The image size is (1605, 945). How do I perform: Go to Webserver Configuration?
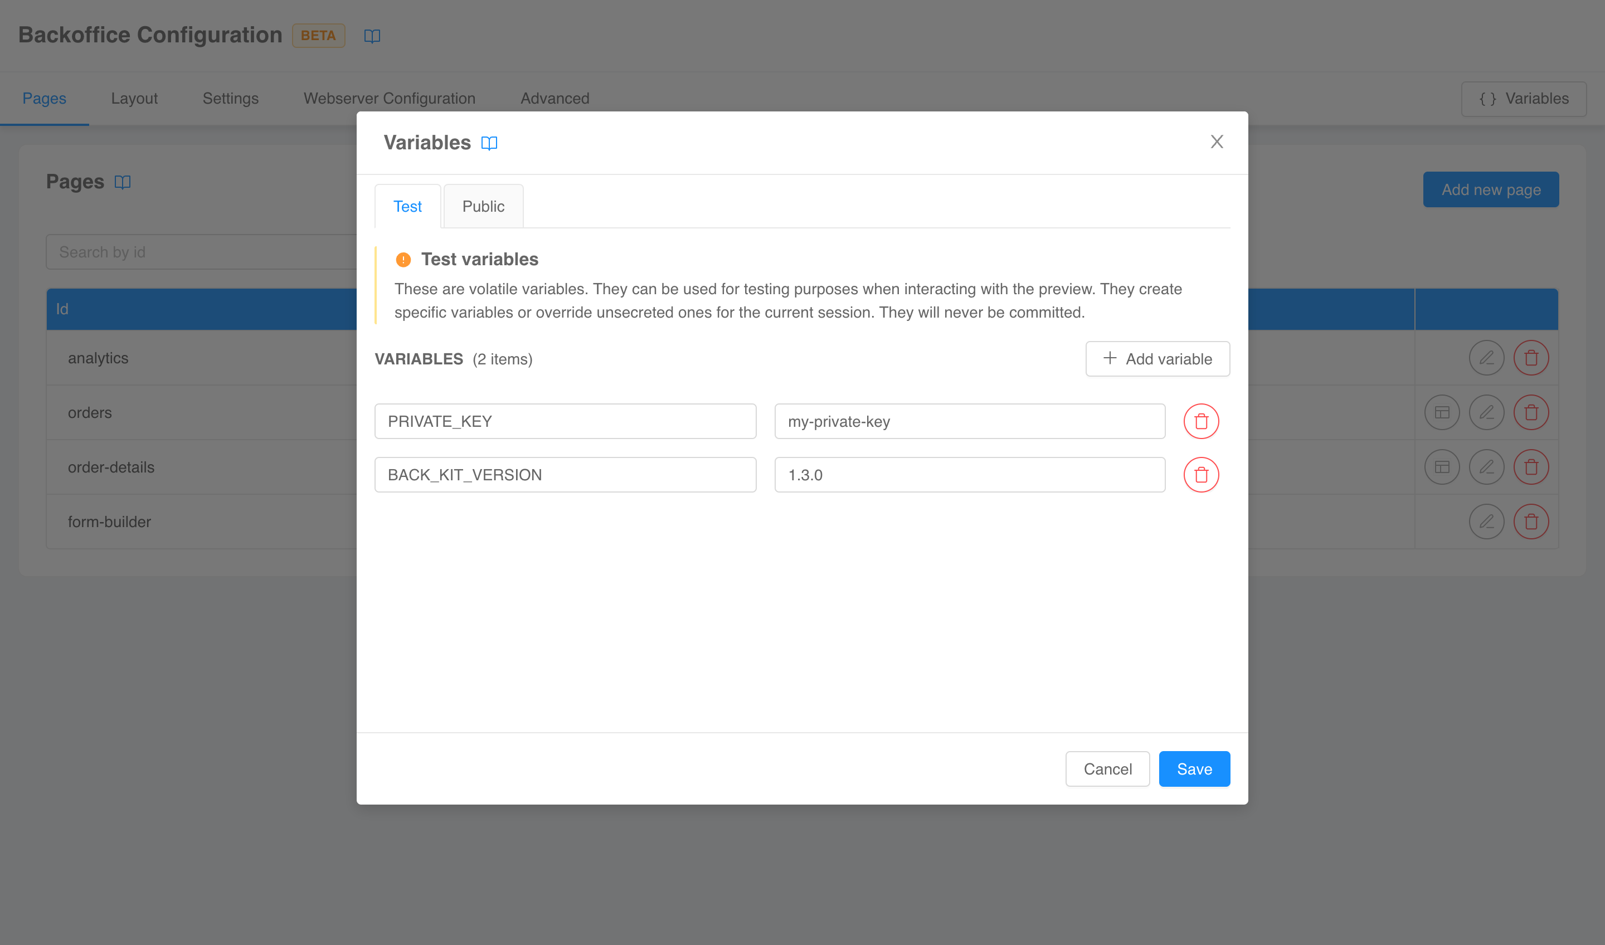click(x=389, y=99)
